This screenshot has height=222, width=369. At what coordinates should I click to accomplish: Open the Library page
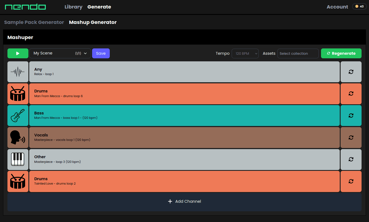click(73, 7)
